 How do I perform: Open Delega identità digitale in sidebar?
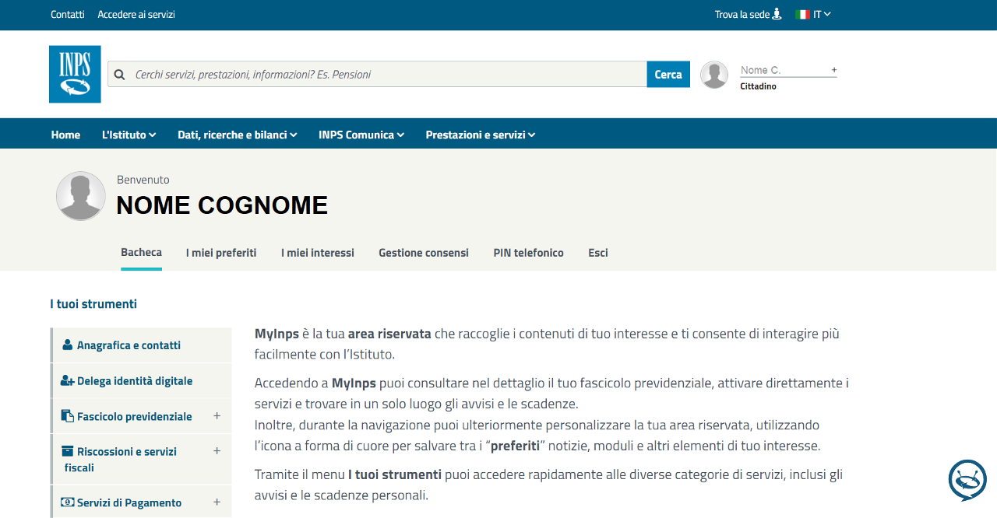134,381
